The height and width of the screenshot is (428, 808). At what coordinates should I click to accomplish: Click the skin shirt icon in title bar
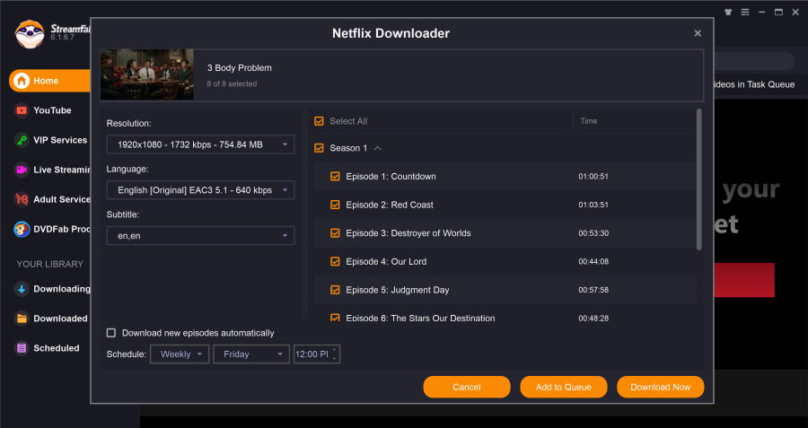[728, 12]
